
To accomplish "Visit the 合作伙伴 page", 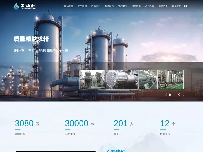I will (x=150, y=6).
